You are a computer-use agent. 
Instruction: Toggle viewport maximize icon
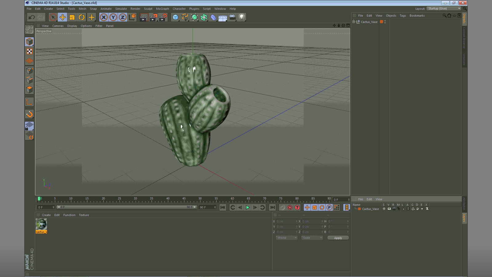[x=348, y=26]
